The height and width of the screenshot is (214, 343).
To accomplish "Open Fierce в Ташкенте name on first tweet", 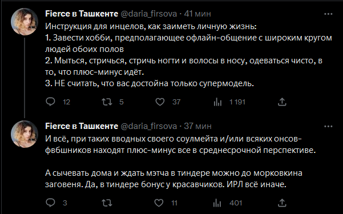I will (82, 14).
